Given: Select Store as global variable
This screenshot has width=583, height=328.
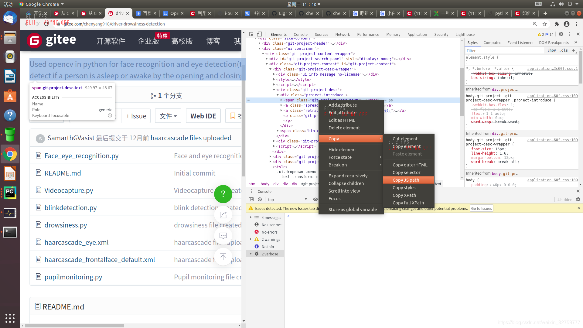Looking at the screenshot, I should coord(351,210).
